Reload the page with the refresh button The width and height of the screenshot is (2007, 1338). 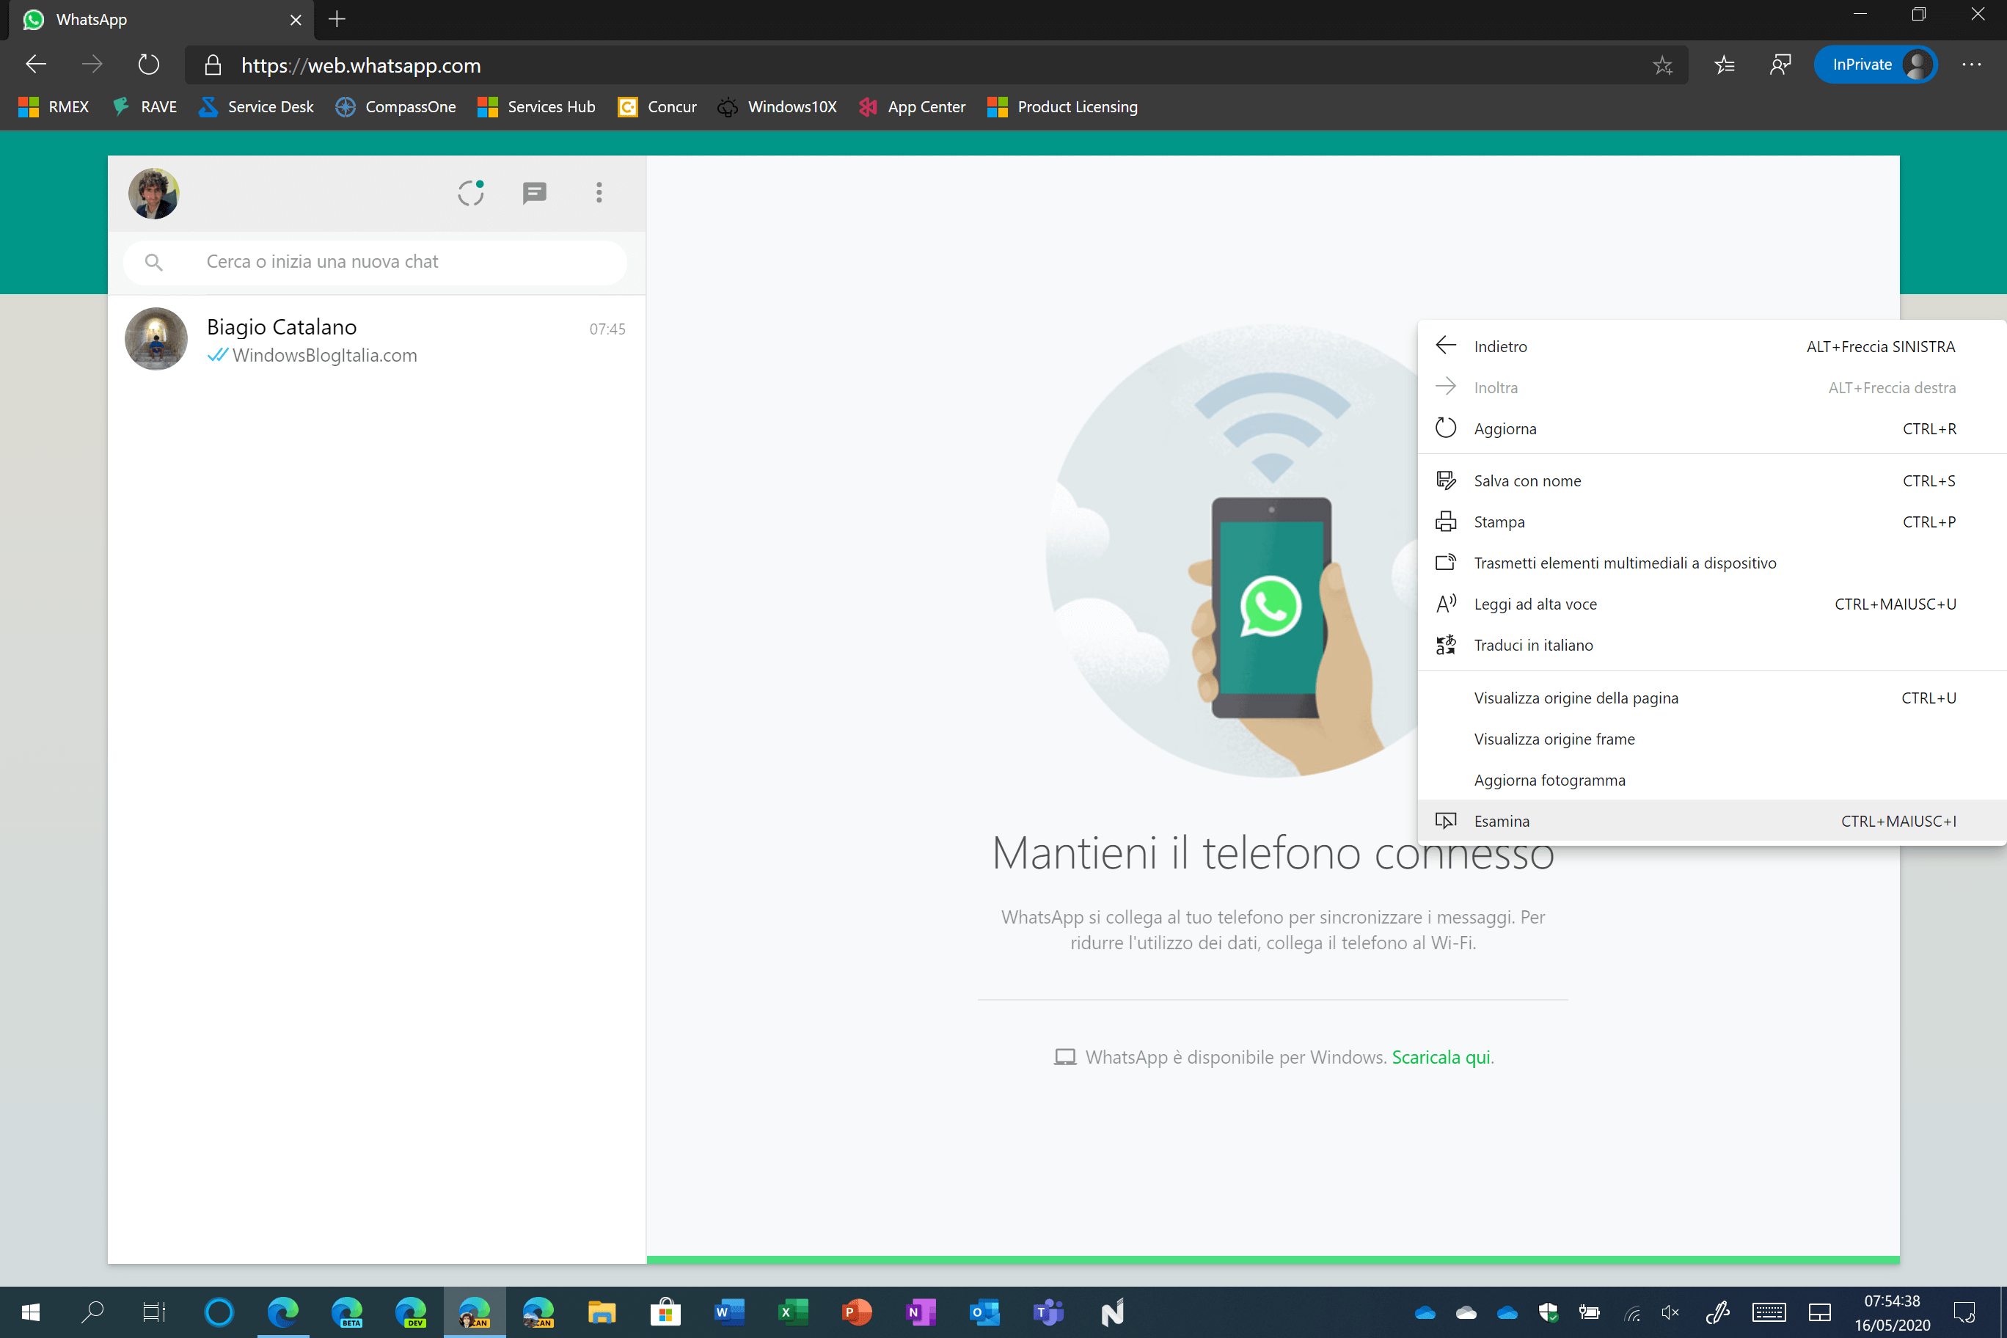pos(148,65)
